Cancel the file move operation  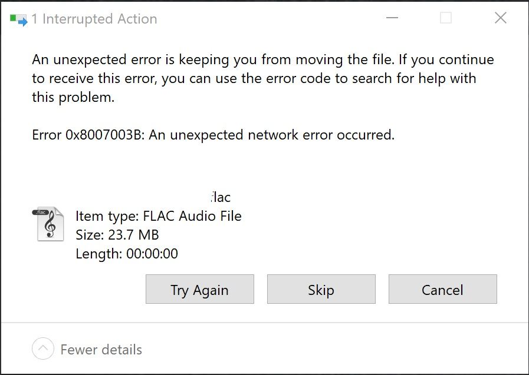[x=442, y=289]
